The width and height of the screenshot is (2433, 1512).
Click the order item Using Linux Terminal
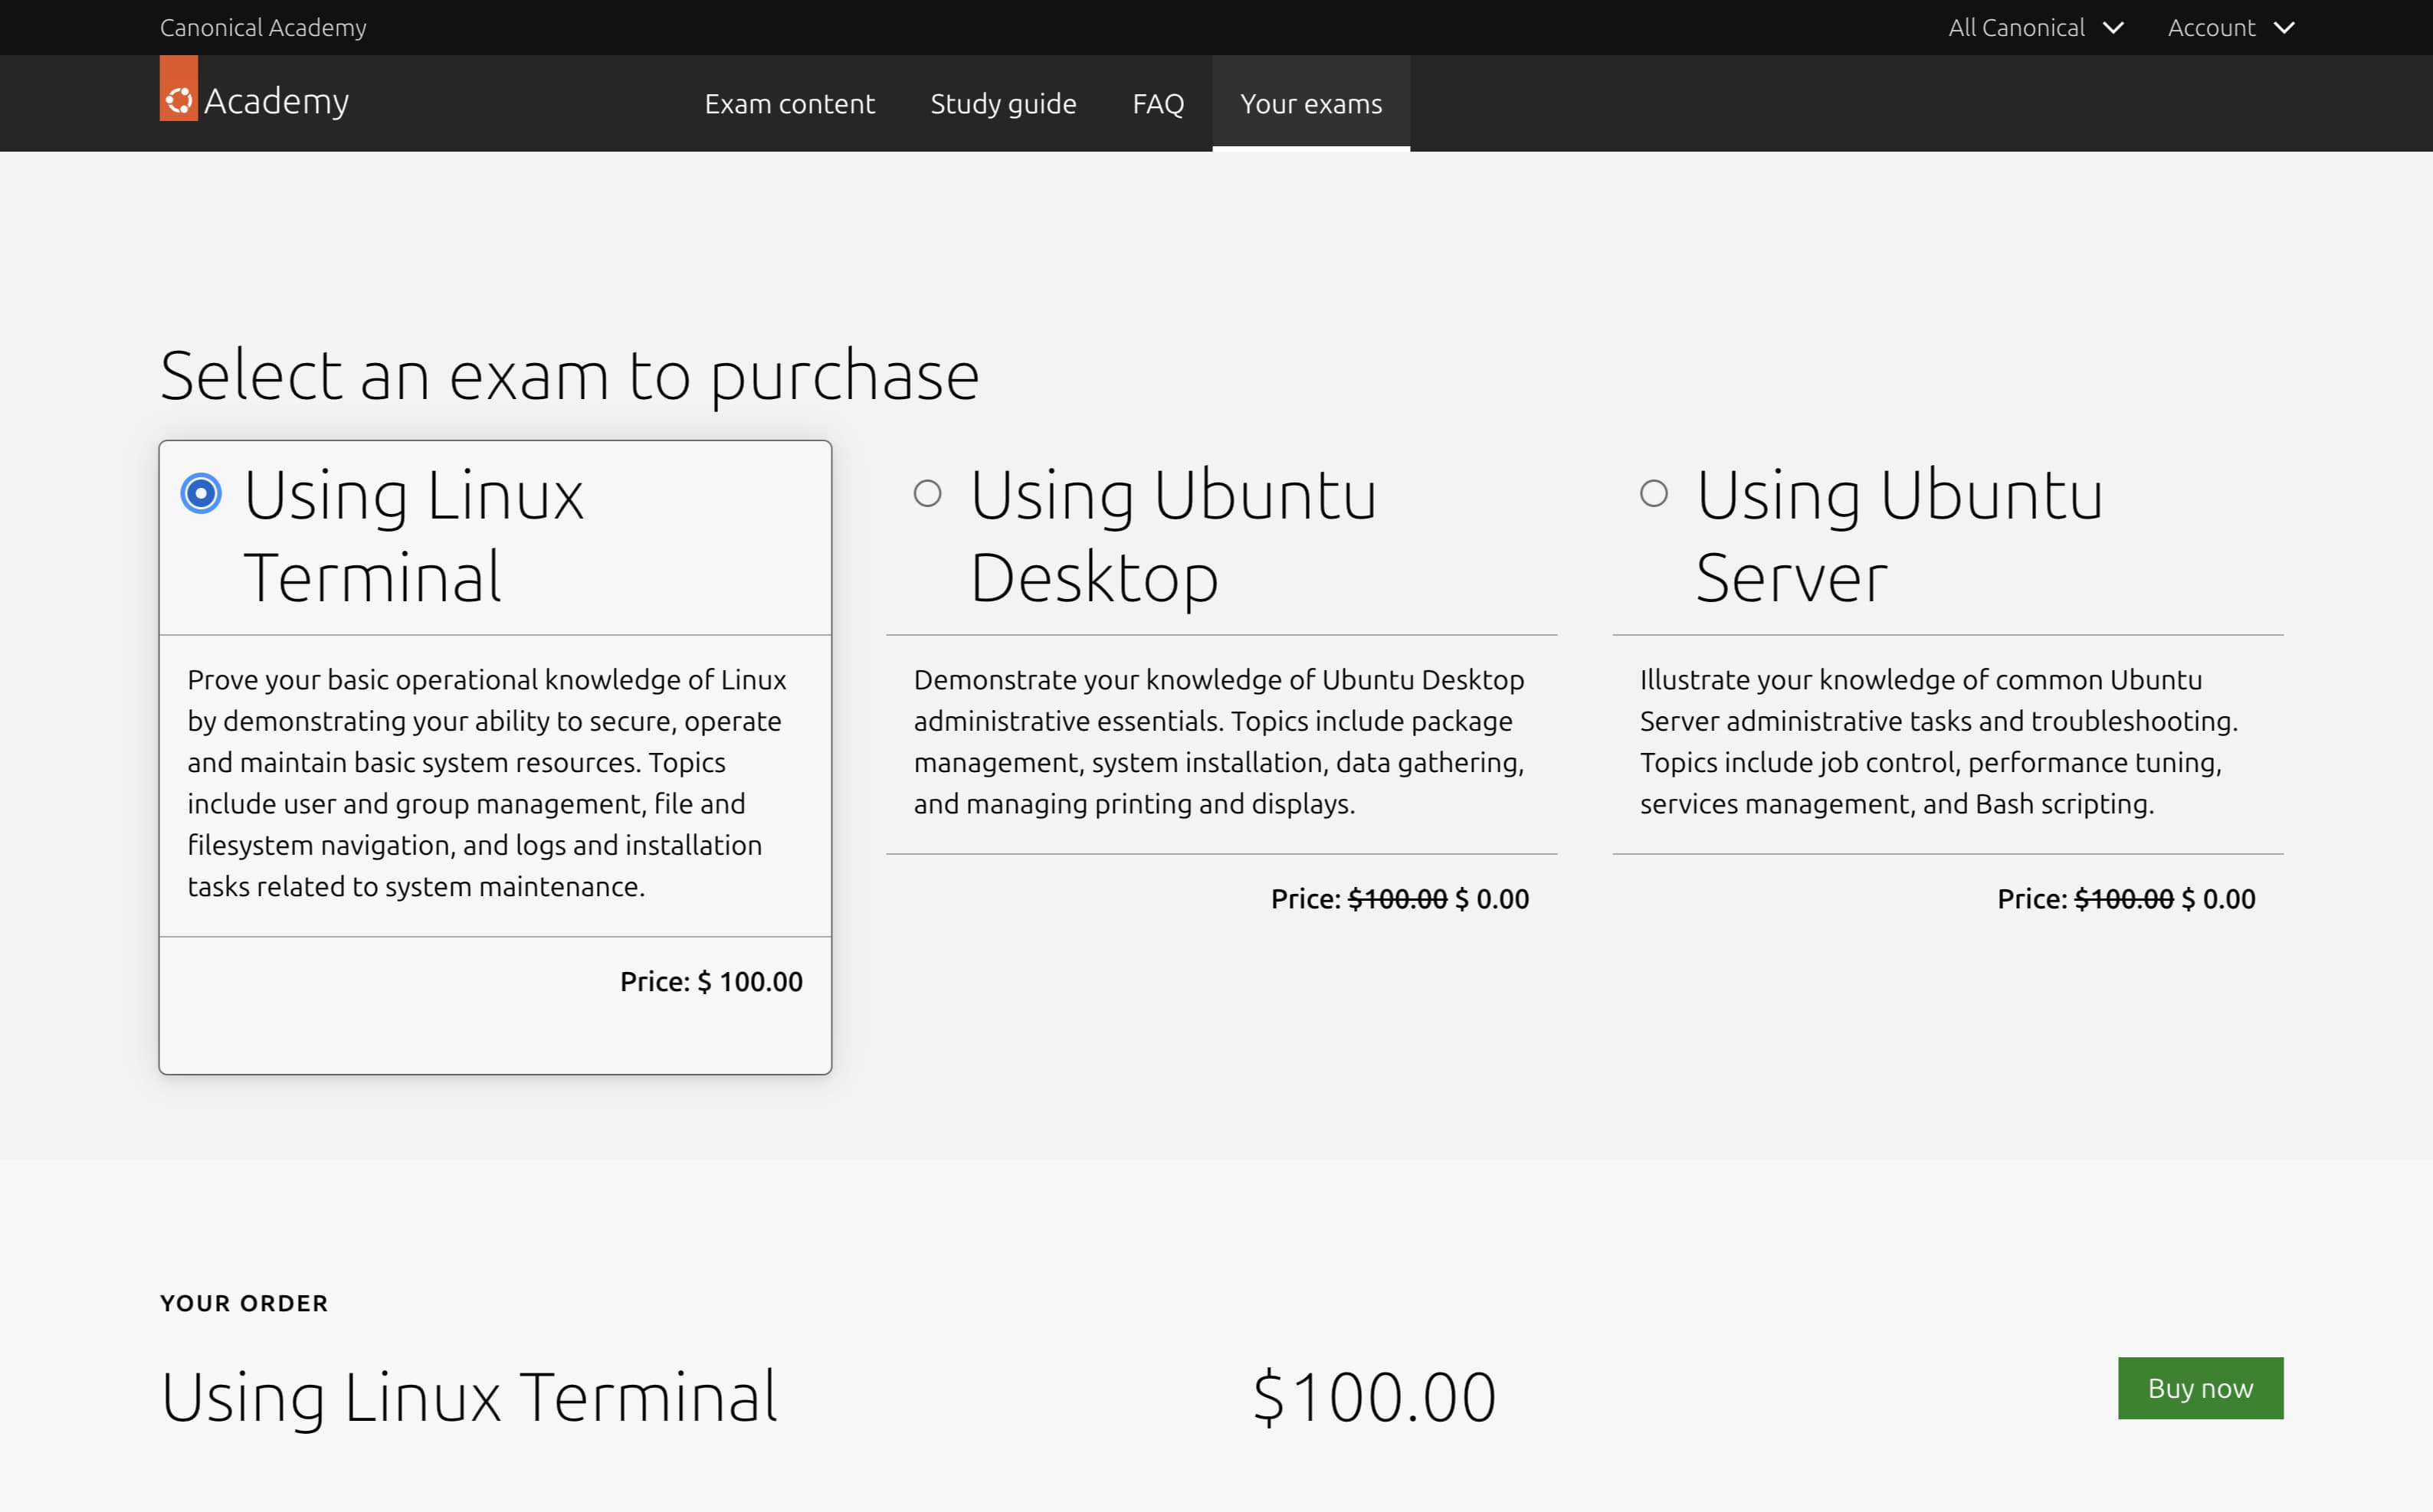coord(469,1397)
